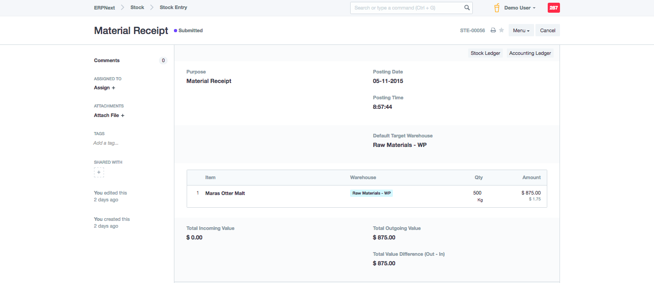Click the Comments count bubble
This screenshot has height=283, width=654.
[x=163, y=60]
